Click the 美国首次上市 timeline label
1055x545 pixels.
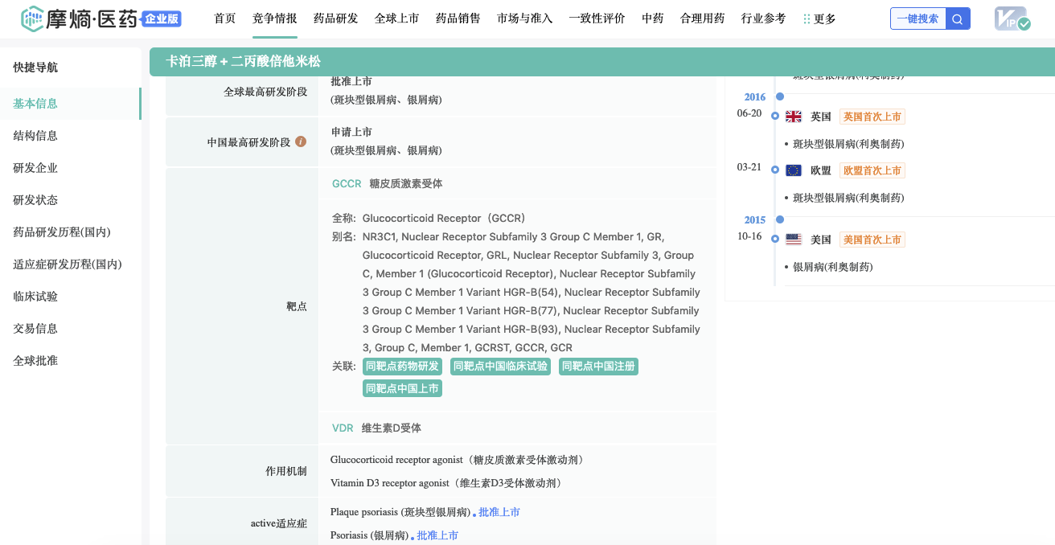pos(872,240)
